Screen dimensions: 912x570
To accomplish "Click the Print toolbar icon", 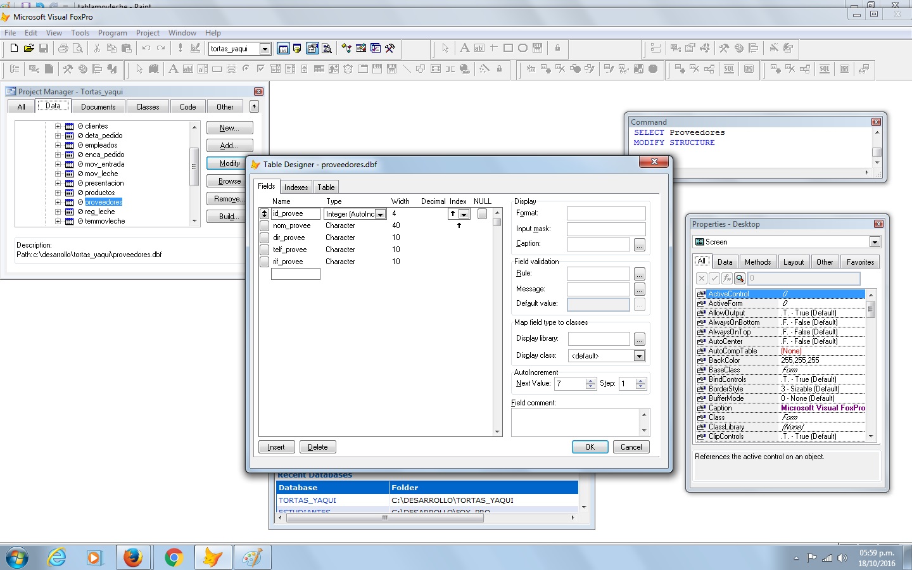I will (x=63, y=48).
